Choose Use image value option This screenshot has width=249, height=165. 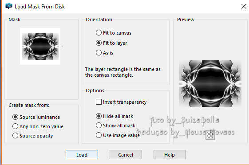tap(99, 135)
